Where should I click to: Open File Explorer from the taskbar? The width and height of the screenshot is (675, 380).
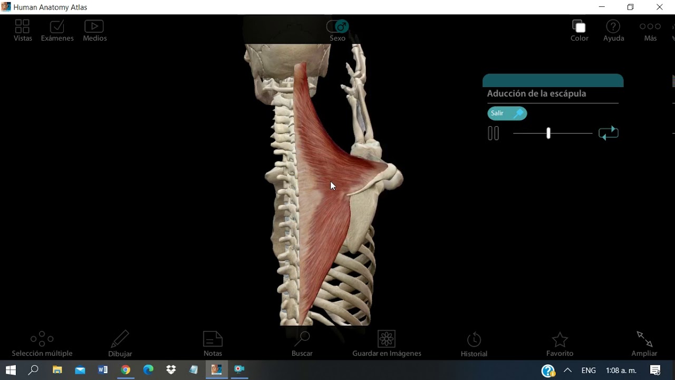(x=57, y=370)
